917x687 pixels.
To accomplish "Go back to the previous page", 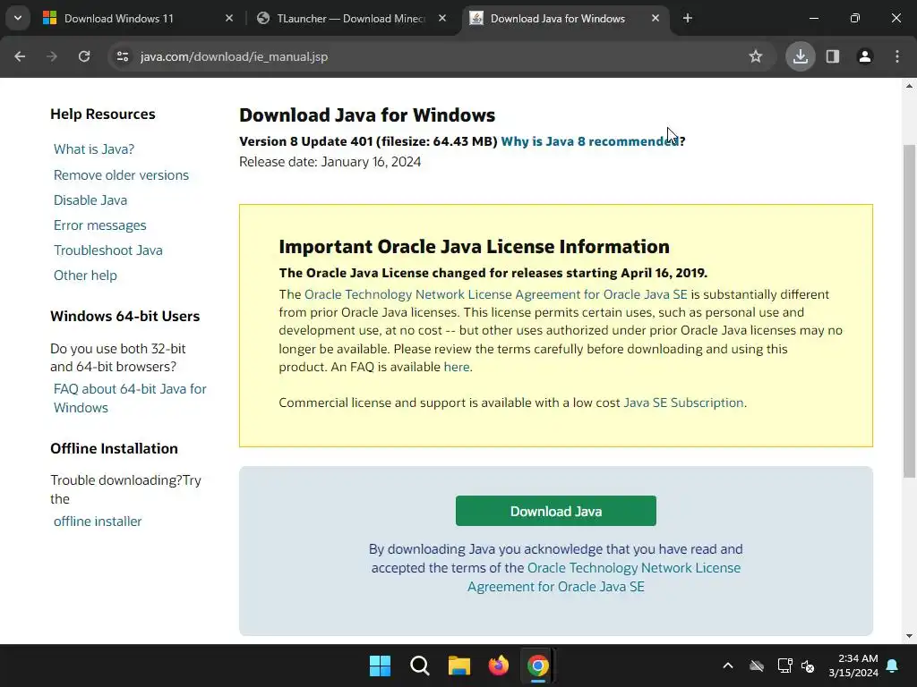I will pyautogui.click(x=20, y=56).
